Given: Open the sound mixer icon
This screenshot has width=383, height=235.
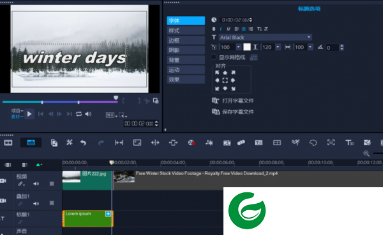Looking at the screenshot, I should [209, 143].
